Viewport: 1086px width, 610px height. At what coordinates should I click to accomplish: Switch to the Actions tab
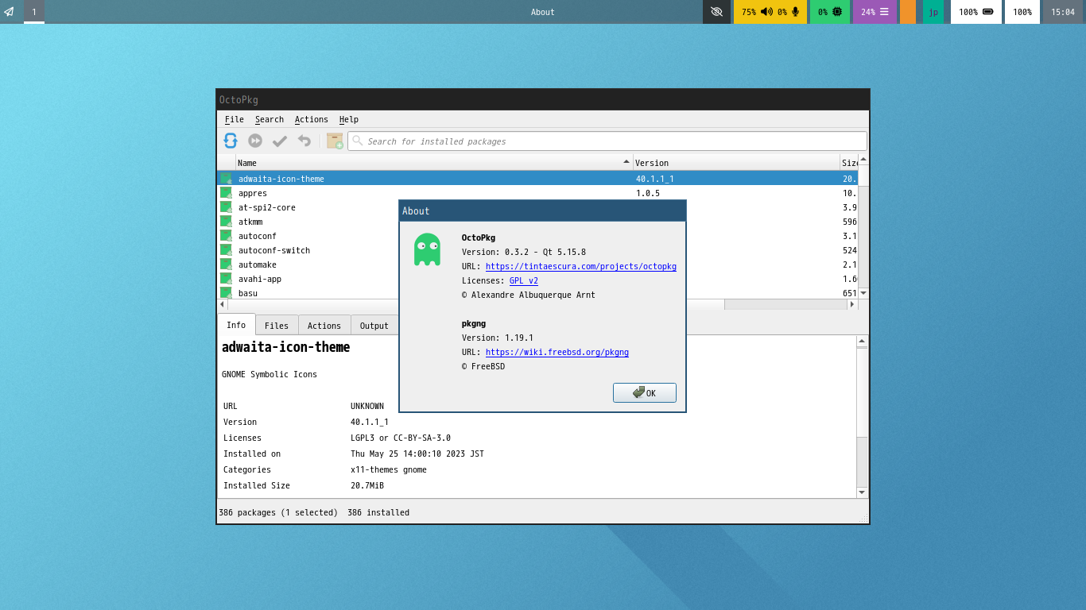(324, 326)
